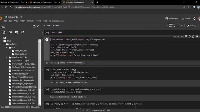This screenshot has width=200, height=112.
Task: Open the Help menu
Action: tap(45, 21)
